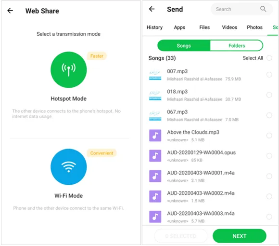The height and width of the screenshot is (246, 279).
Task: Select the 067.mp3 radio button
Action: [269, 115]
